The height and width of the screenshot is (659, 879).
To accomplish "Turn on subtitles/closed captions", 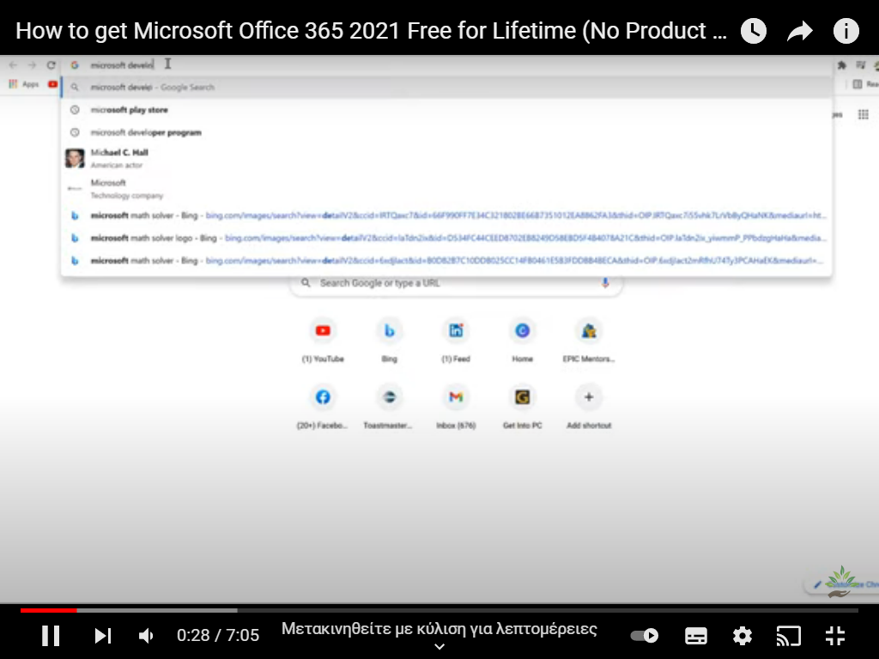I will 695,636.
